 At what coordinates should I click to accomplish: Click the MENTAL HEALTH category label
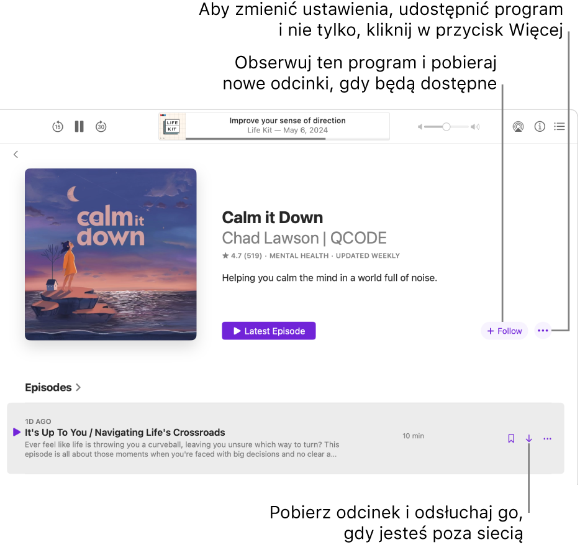pos(299,255)
